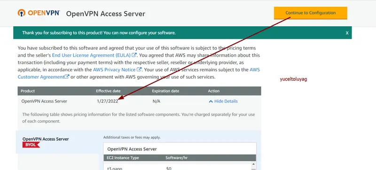This screenshot has width=376, height=170.
Task: Dismiss the green subscription banner with X
Action: point(347,33)
